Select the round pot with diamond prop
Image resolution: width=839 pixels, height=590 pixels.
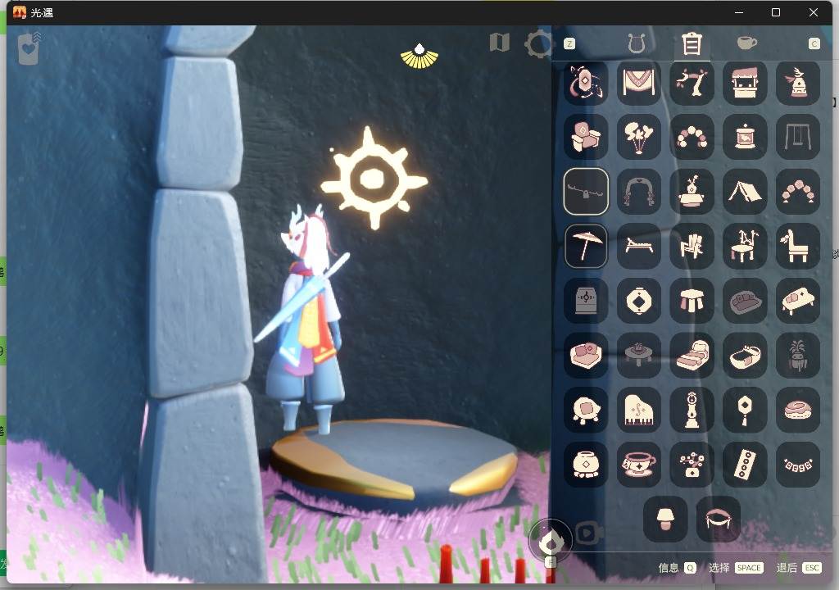pyautogui.click(x=586, y=465)
